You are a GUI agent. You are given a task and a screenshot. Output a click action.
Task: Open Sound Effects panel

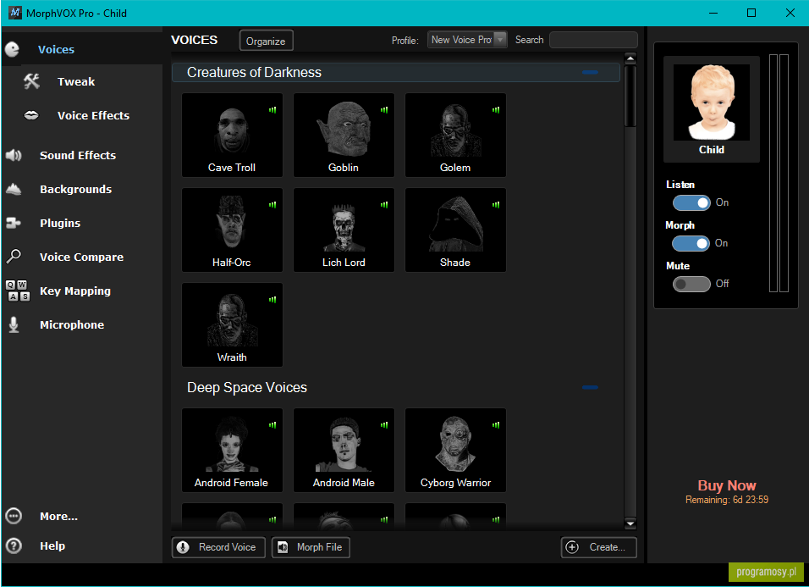[77, 155]
